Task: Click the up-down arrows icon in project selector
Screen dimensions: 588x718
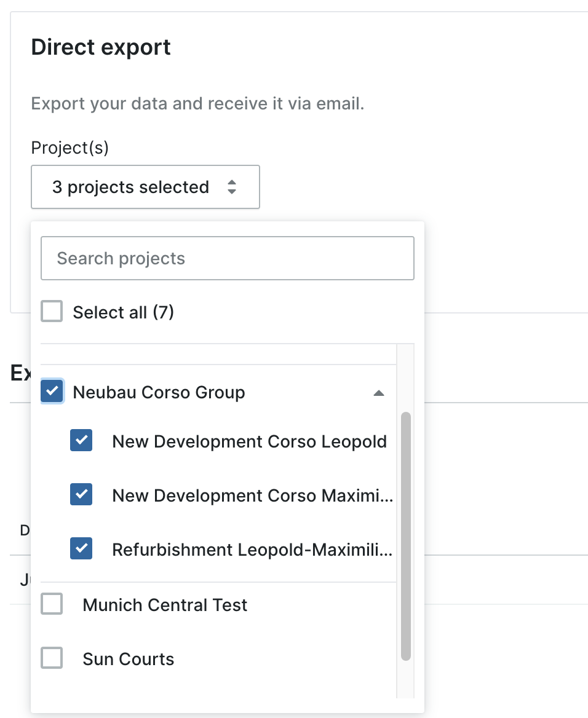Action: [x=232, y=187]
